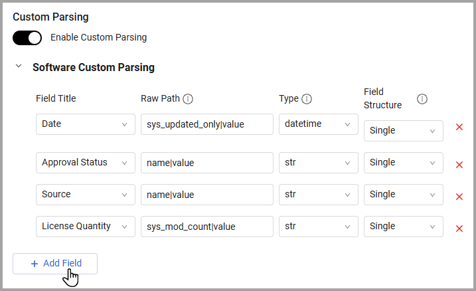The width and height of the screenshot is (476, 291).
Task: Collapse the Software Custom Parsing section
Action: click(19, 67)
